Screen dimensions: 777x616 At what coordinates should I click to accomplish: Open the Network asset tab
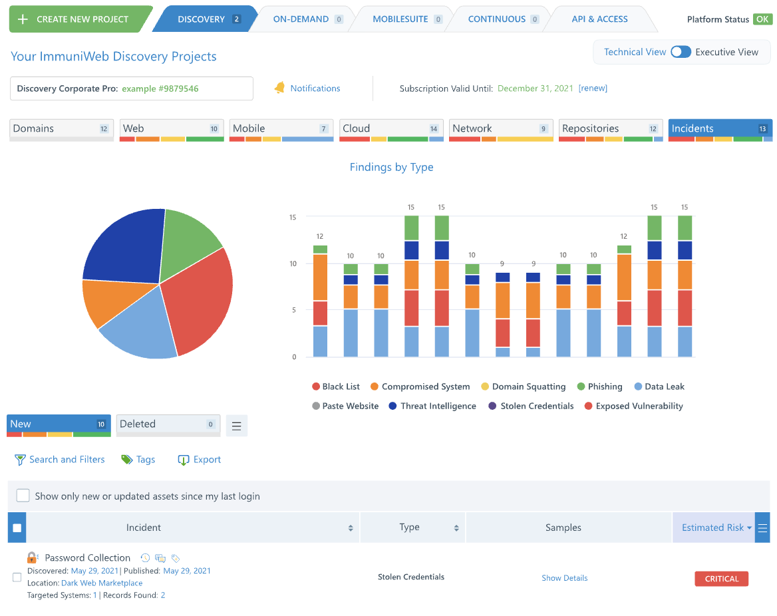coord(501,130)
